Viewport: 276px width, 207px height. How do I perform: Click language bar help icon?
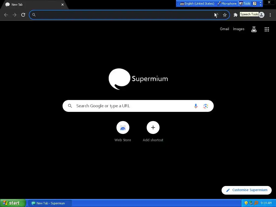coord(254,4)
